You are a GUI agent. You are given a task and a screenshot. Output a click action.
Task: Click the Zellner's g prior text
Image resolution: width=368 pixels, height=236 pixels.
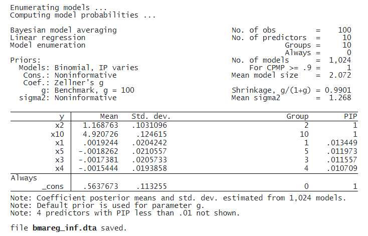79,83
